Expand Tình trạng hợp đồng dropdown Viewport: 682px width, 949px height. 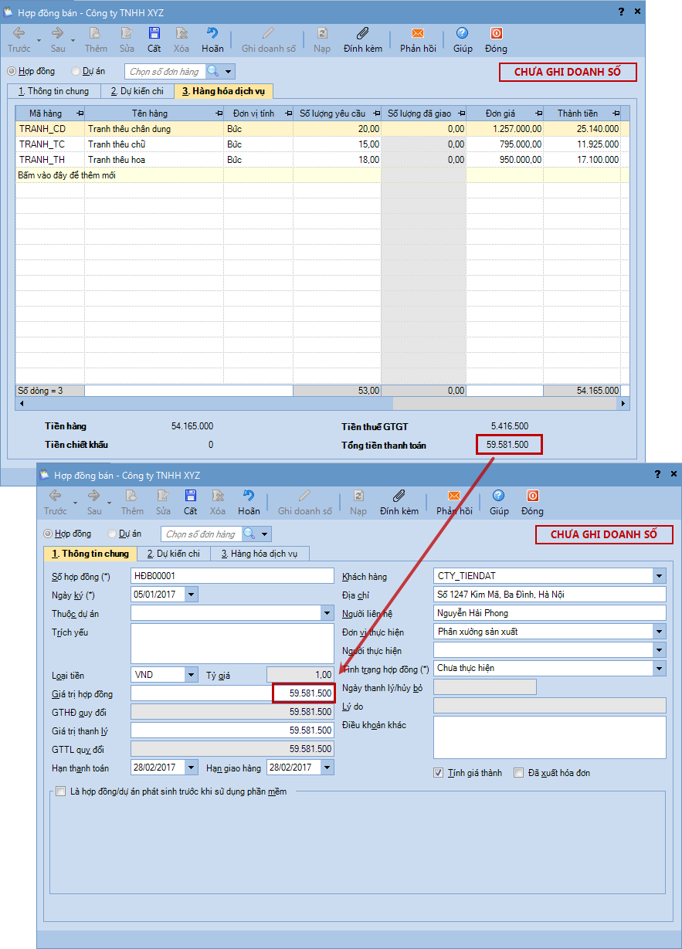[658, 668]
